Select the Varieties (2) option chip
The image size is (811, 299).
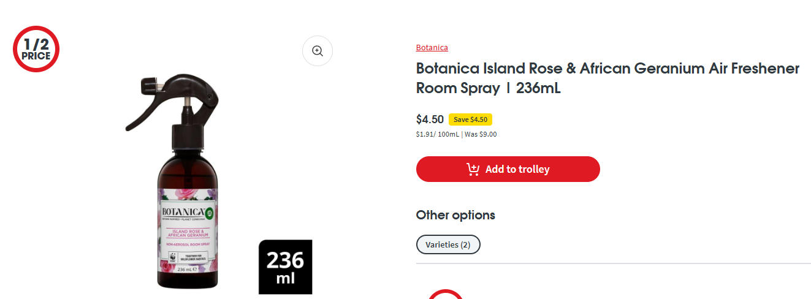pos(447,244)
